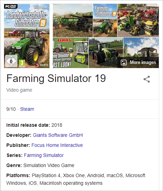
Task: Open the CLAAS Platinum Edition First Look thumbnail
Action: 71,53
